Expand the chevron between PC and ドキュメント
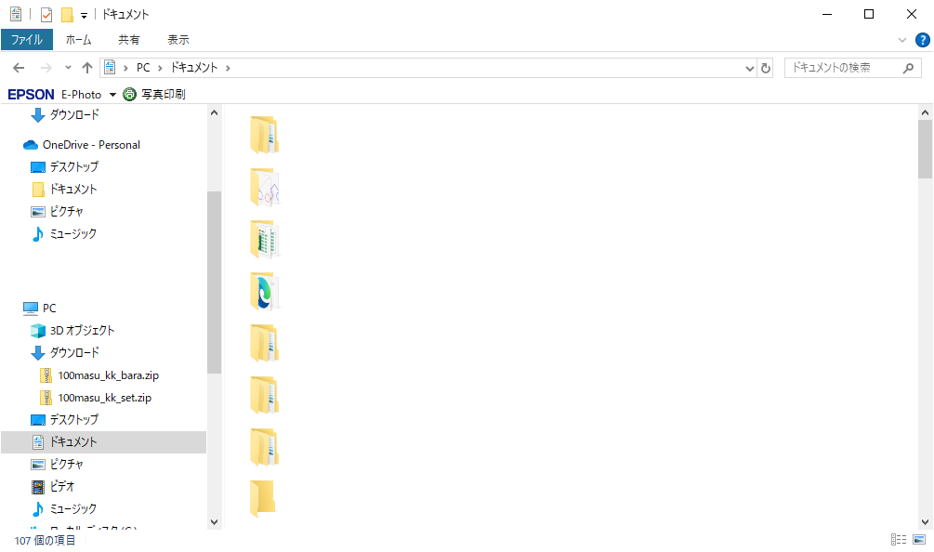The image size is (934, 552). point(160,68)
